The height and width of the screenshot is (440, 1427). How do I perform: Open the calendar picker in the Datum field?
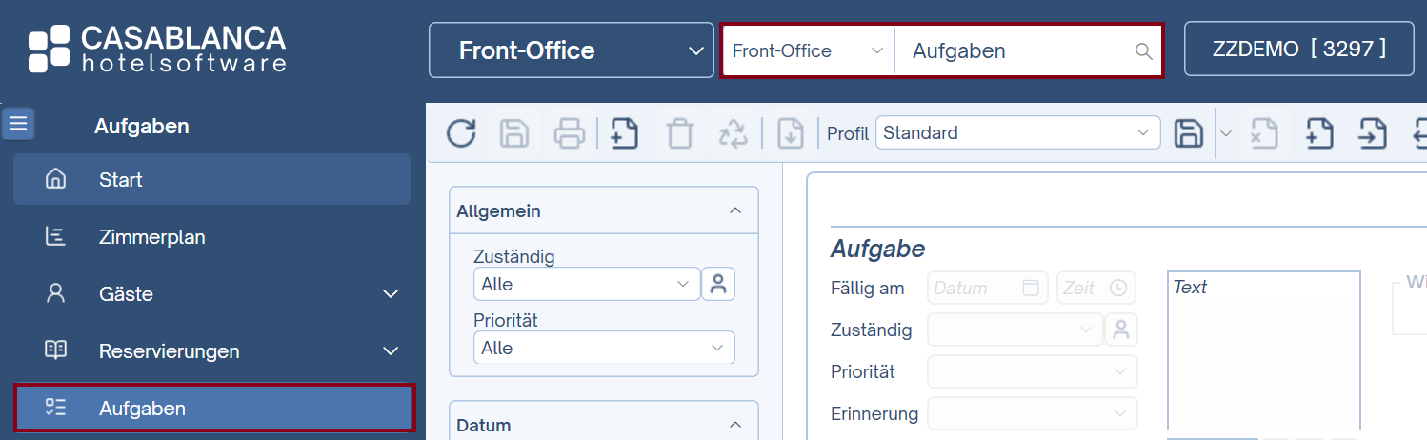(1030, 288)
